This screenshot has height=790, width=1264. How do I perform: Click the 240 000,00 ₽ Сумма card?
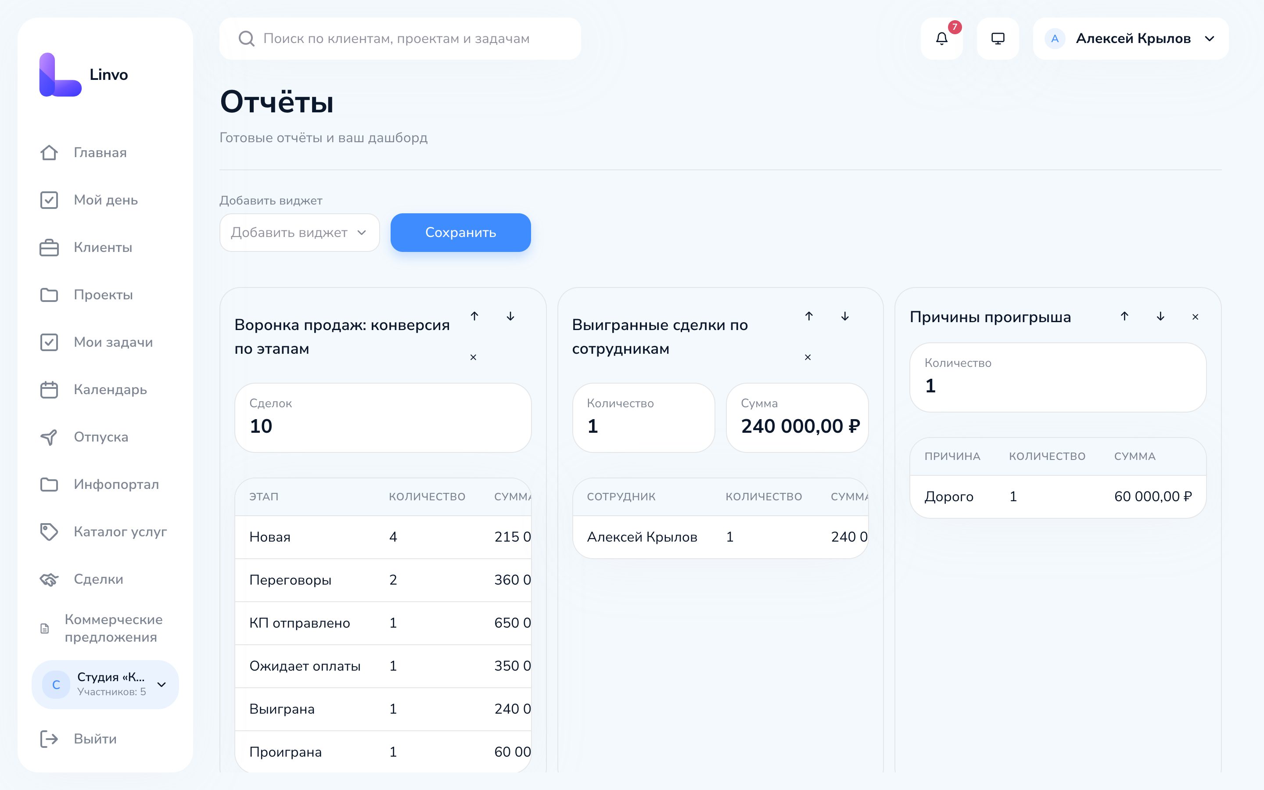[x=797, y=418]
